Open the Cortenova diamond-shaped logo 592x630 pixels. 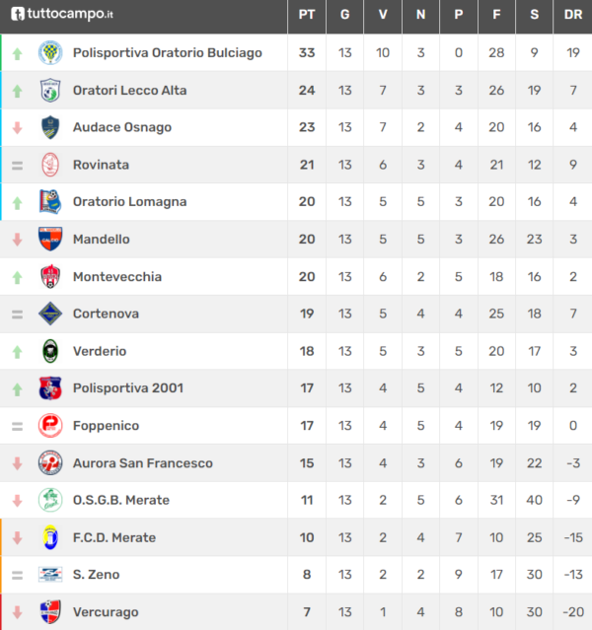point(50,314)
